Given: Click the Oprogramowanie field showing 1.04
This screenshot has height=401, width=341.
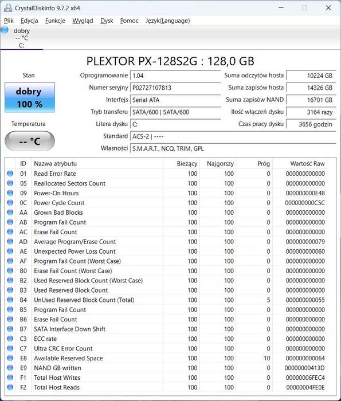Looking at the screenshot, I should point(175,76).
